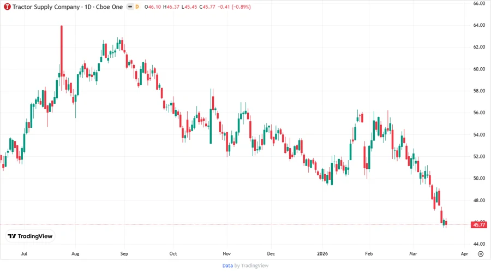Click the current price label 45.77

[479, 224]
